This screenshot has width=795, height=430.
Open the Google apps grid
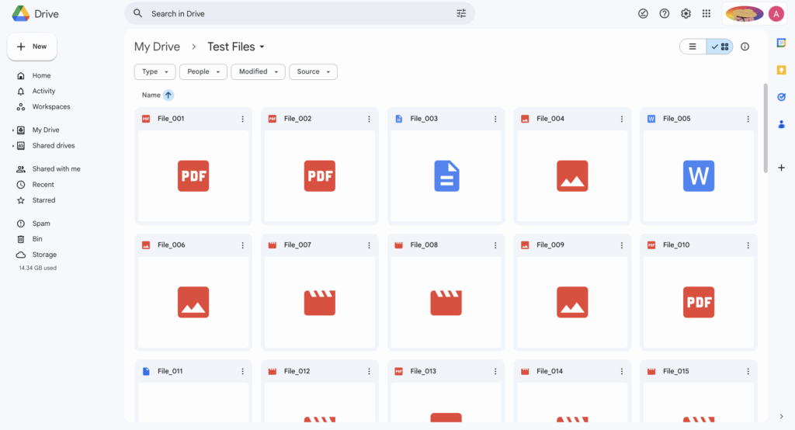[706, 13]
